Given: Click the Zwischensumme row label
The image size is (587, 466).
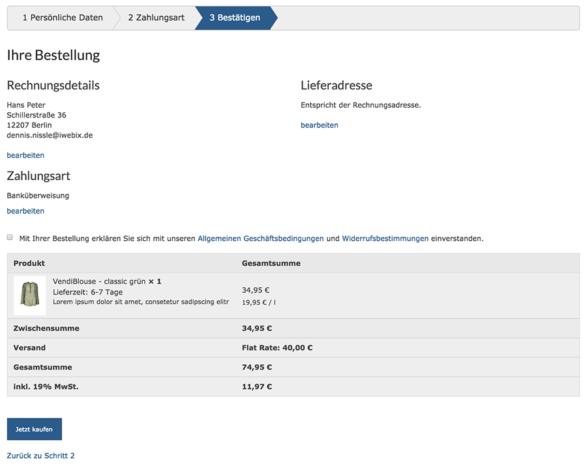Looking at the screenshot, I should click(46, 328).
